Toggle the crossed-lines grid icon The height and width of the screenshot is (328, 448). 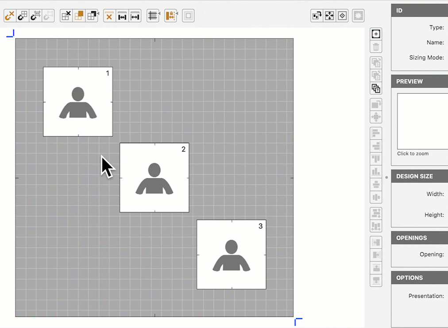[x=153, y=16]
